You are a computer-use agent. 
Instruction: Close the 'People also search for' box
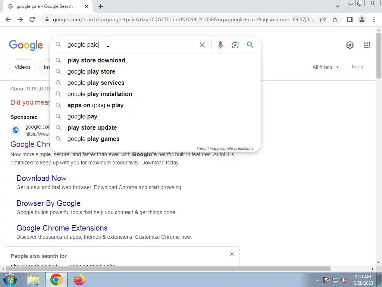[232, 254]
